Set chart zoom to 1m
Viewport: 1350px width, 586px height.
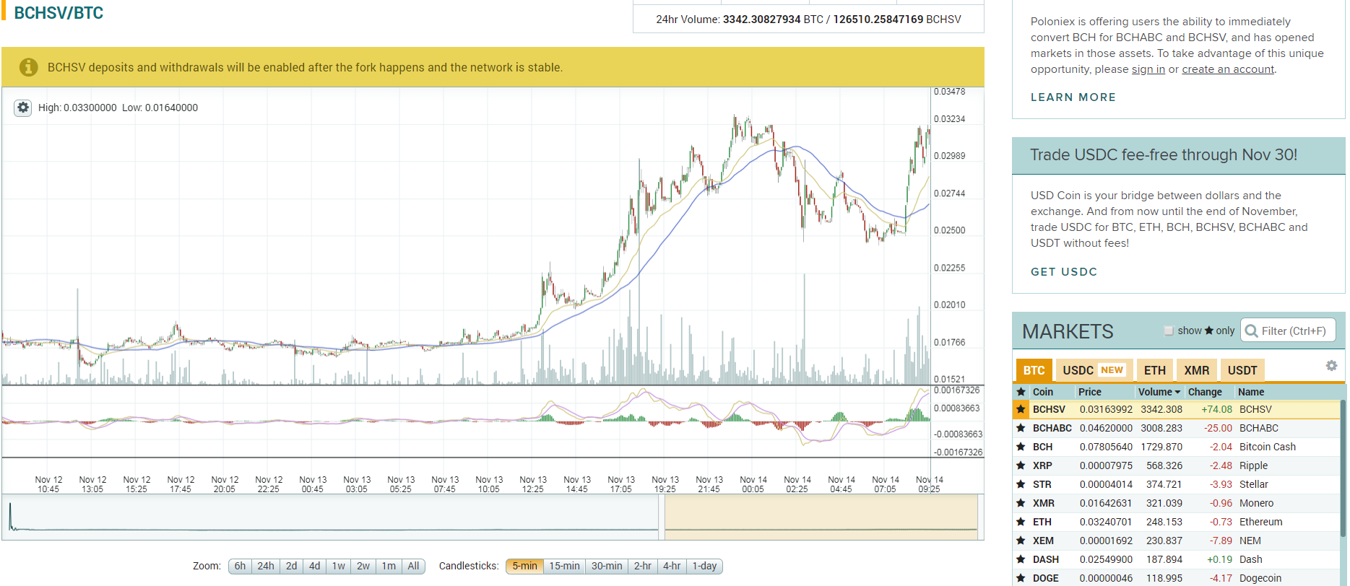coord(389,566)
